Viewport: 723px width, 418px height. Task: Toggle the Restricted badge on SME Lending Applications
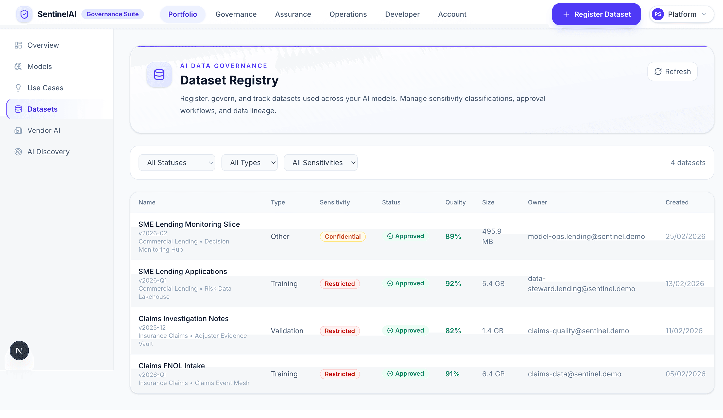pyautogui.click(x=340, y=284)
